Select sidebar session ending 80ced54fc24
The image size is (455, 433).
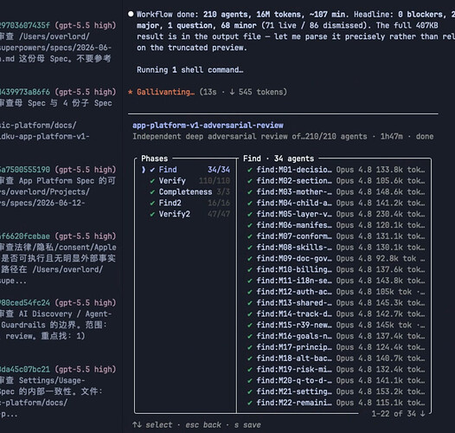(x=58, y=303)
